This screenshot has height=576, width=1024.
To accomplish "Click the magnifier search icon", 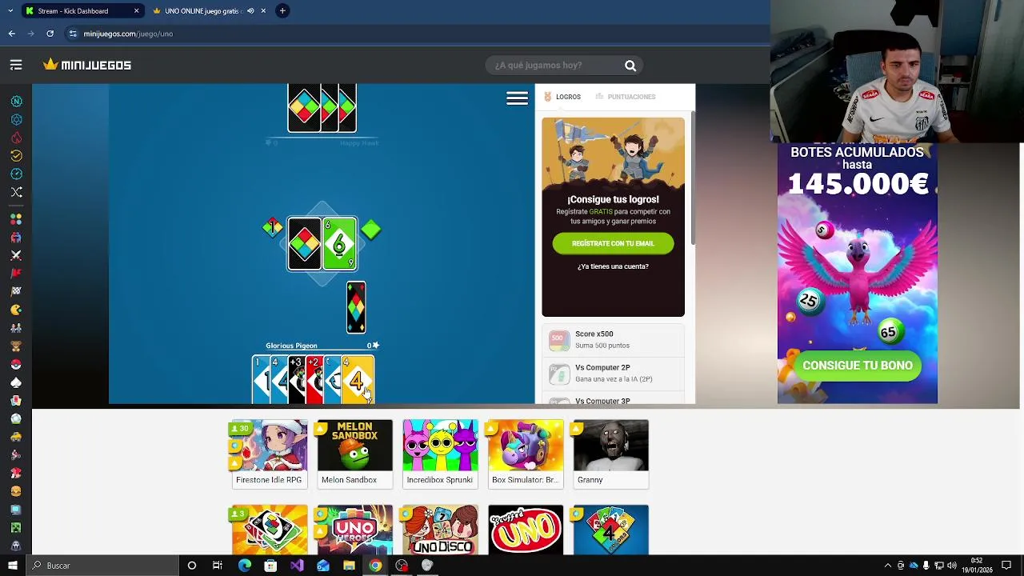I will pyautogui.click(x=630, y=66).
